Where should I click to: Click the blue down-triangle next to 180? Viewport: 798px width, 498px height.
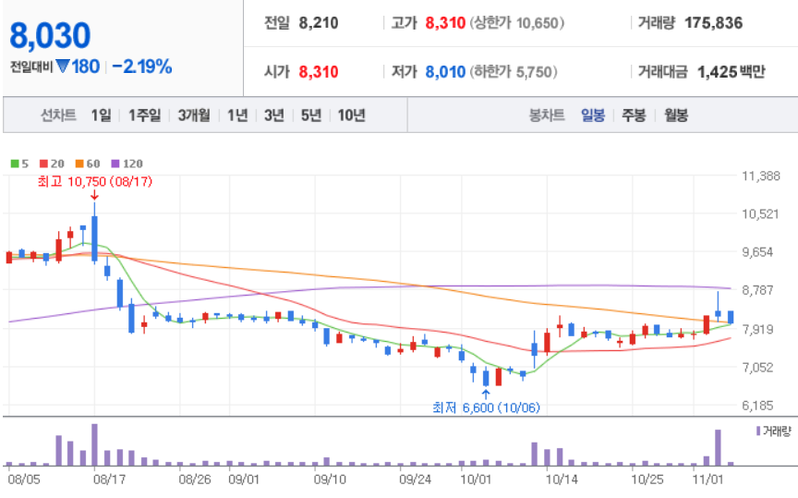[x=63, y=67]
